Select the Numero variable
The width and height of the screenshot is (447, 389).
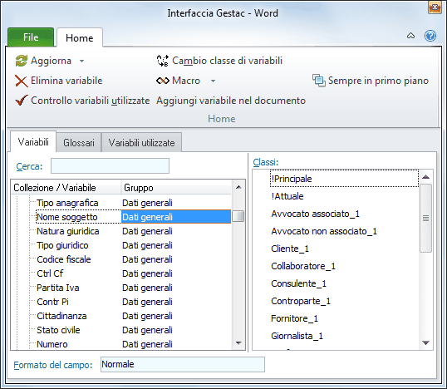(x=52, y=344)
